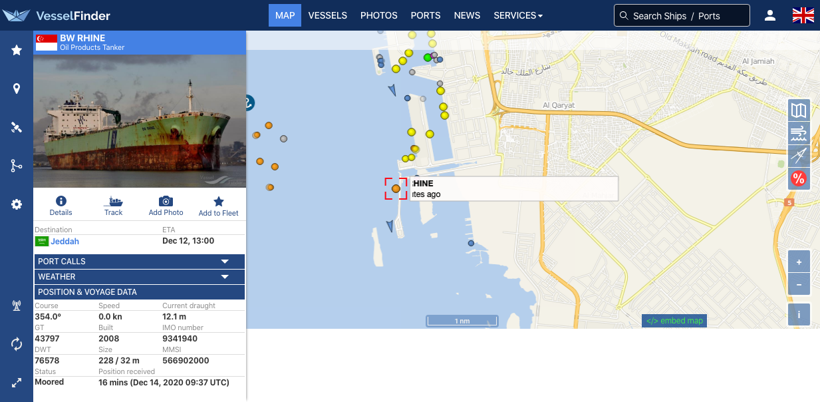Click the course value 354.0°
Viewport: 820px width, 402px height.
tap(48, 317)
